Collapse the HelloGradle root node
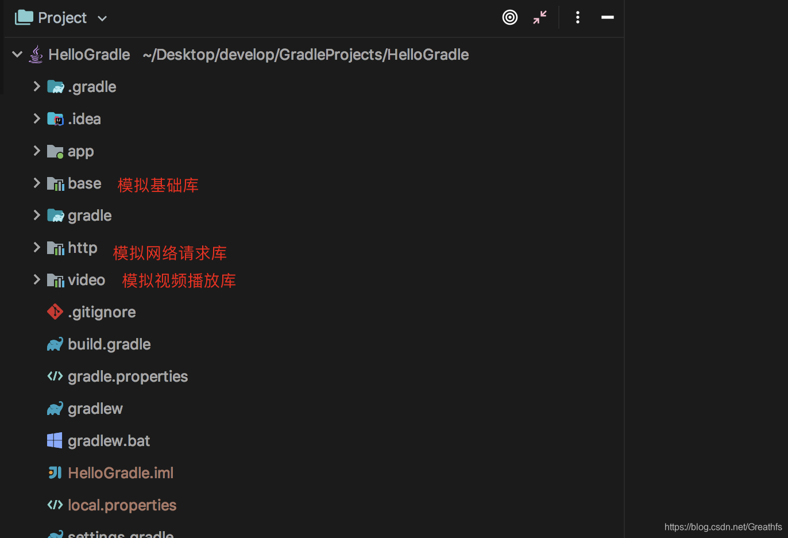Viewport: 788px width, 538px height. [x=17, y=55]
